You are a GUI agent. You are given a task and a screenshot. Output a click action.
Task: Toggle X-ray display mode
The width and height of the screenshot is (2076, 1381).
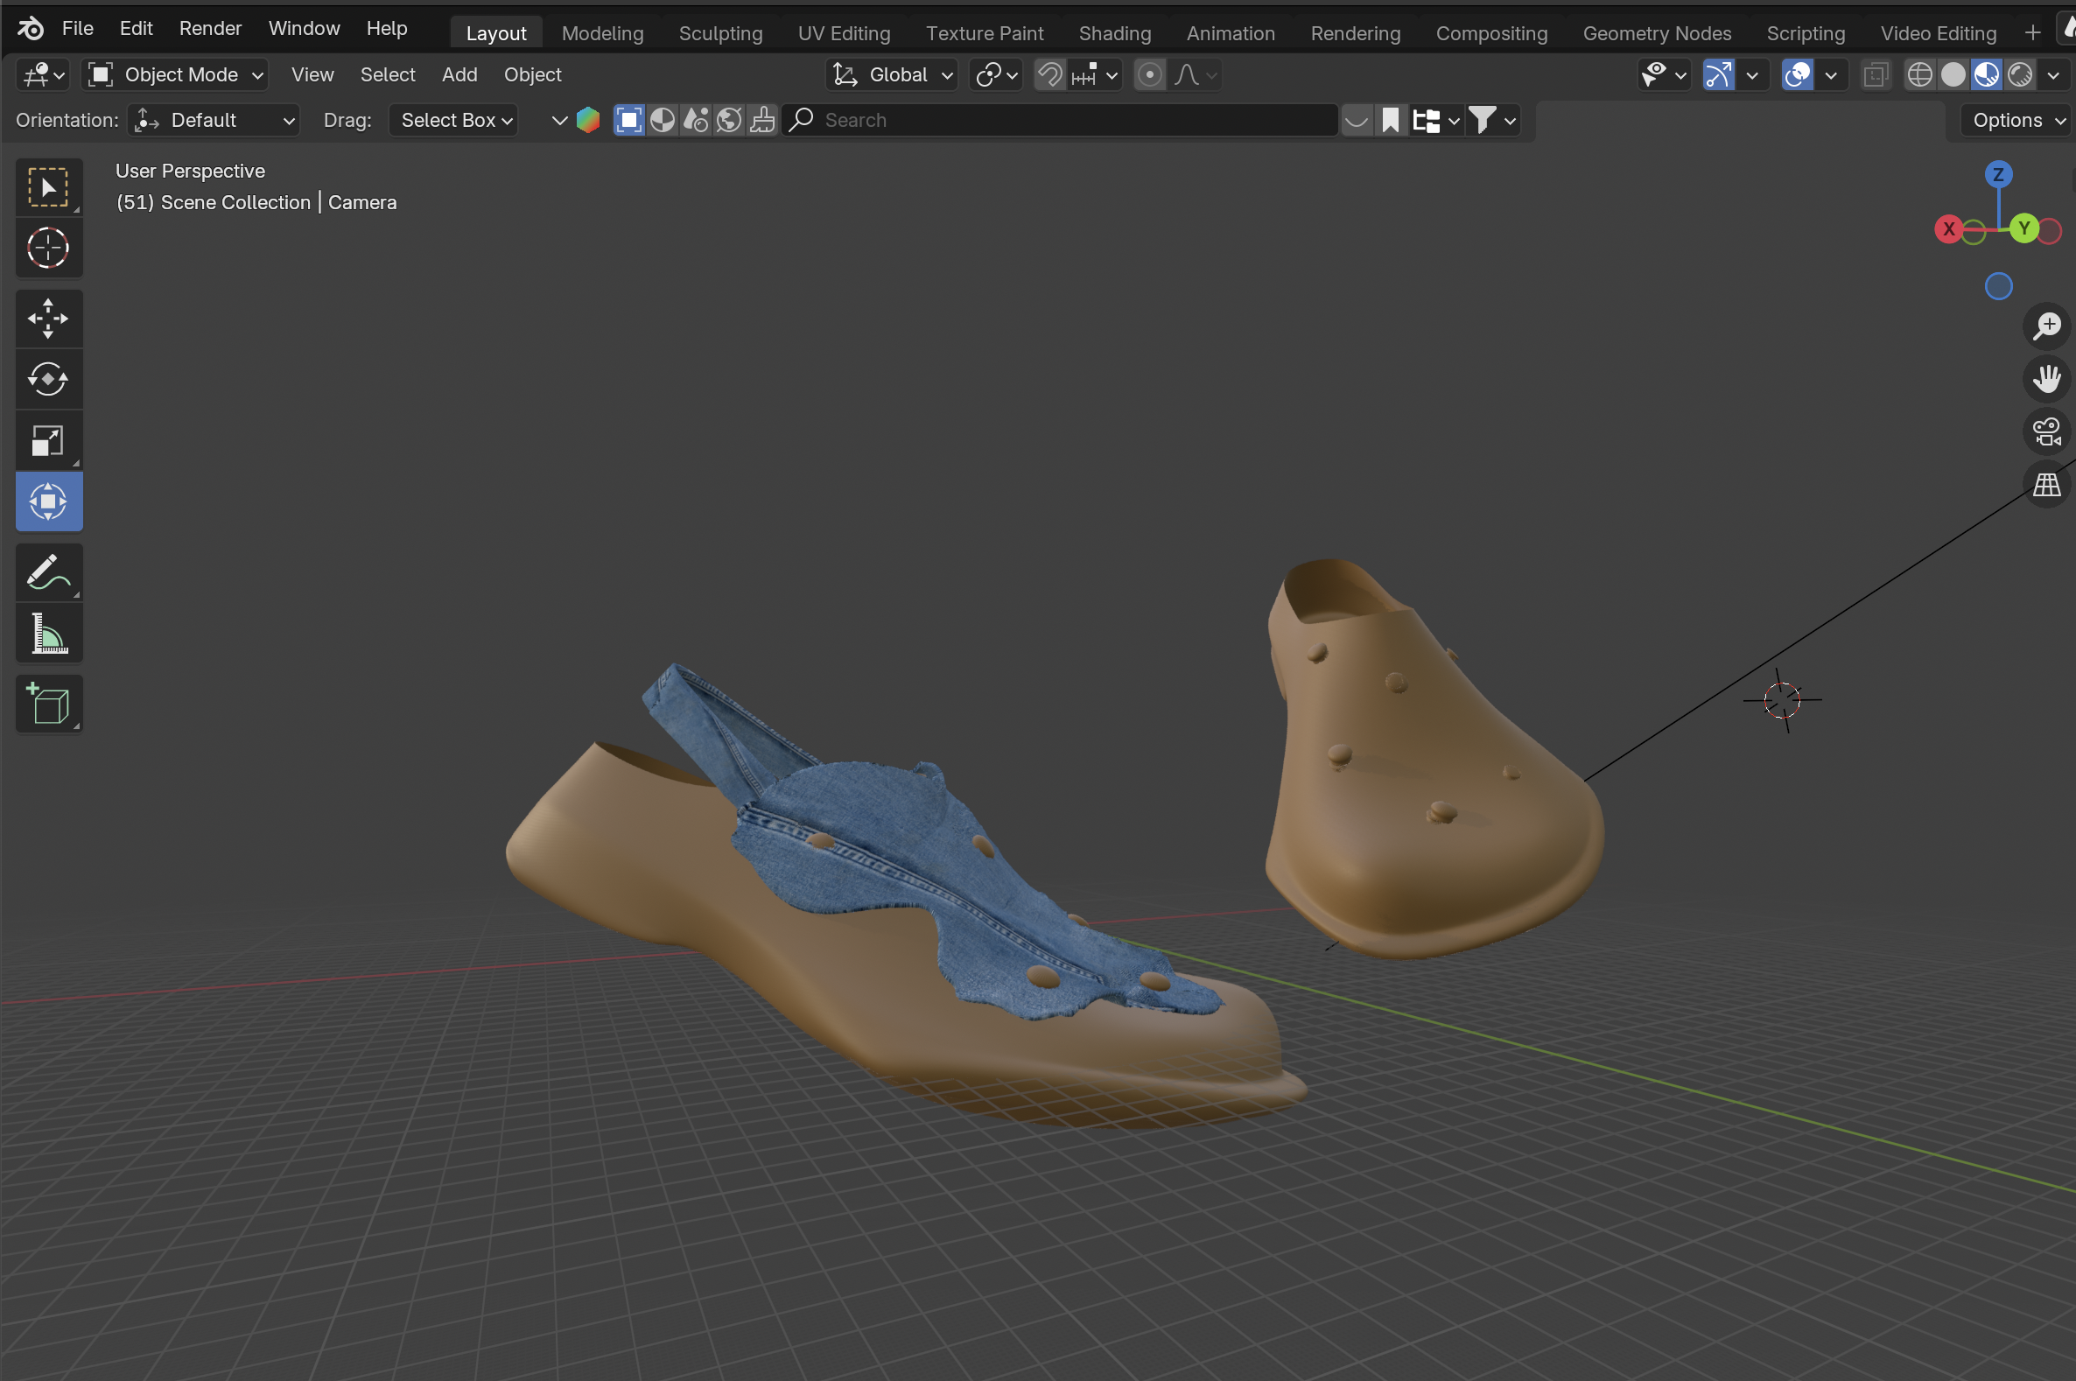[1876, 75]
